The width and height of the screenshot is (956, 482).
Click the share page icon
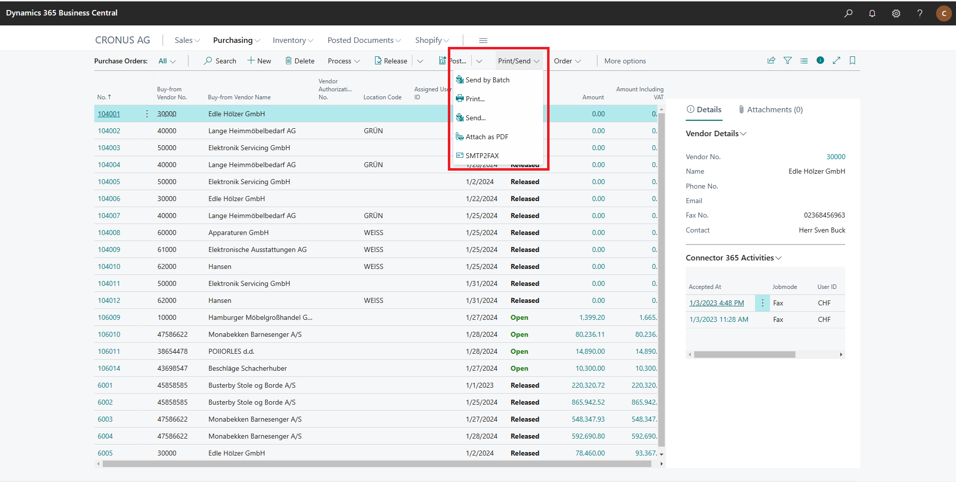tap(771, 60)
